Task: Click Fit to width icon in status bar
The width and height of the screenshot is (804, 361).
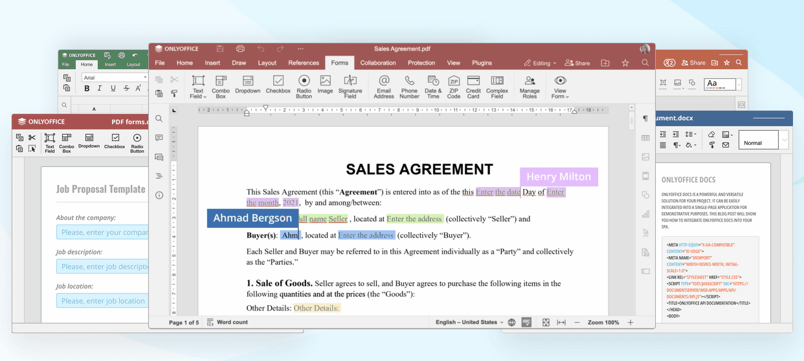Action: [561, 322]
